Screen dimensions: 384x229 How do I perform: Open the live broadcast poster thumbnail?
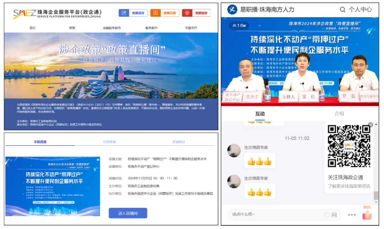pos(53,186)
